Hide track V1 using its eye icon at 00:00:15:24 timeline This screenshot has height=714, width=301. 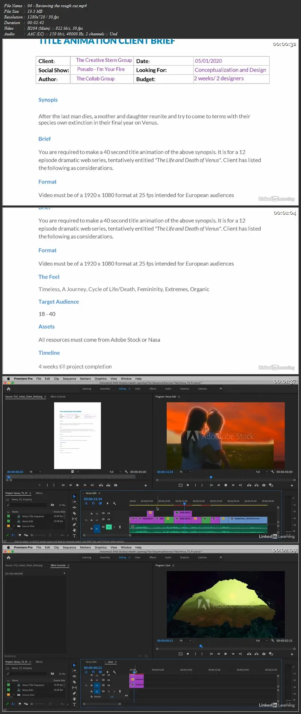109,519
